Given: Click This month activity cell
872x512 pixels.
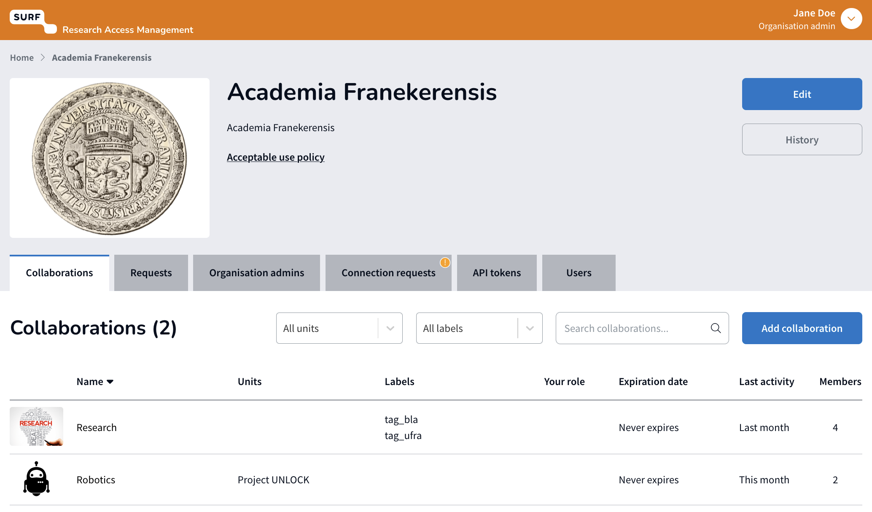Looking at the screenshot, I should [764, 480].
